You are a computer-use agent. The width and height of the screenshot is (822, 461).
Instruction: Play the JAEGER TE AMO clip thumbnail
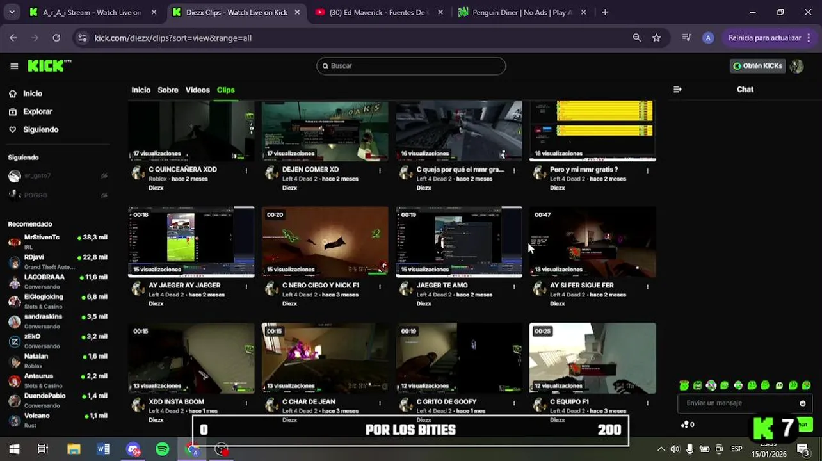[x=458, y=241]
